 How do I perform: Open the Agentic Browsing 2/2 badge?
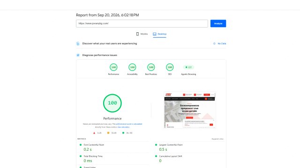[x=188, y=67]
